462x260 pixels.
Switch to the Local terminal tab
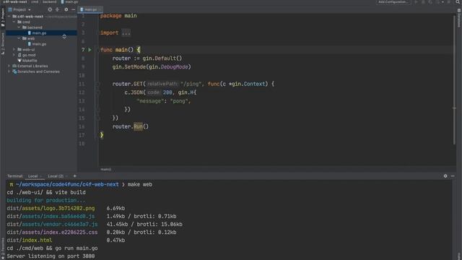pyautogui.click(x=33, y=176)
